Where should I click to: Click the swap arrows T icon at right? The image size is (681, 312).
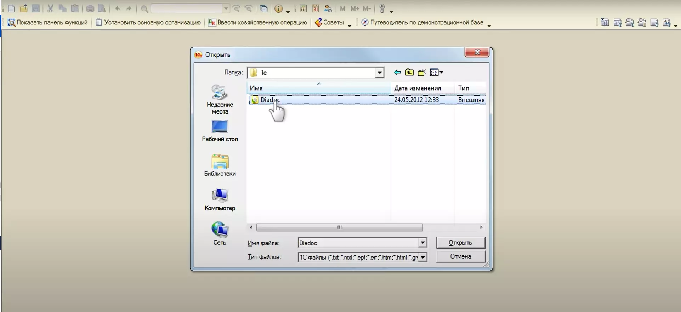tap(667, 23)
